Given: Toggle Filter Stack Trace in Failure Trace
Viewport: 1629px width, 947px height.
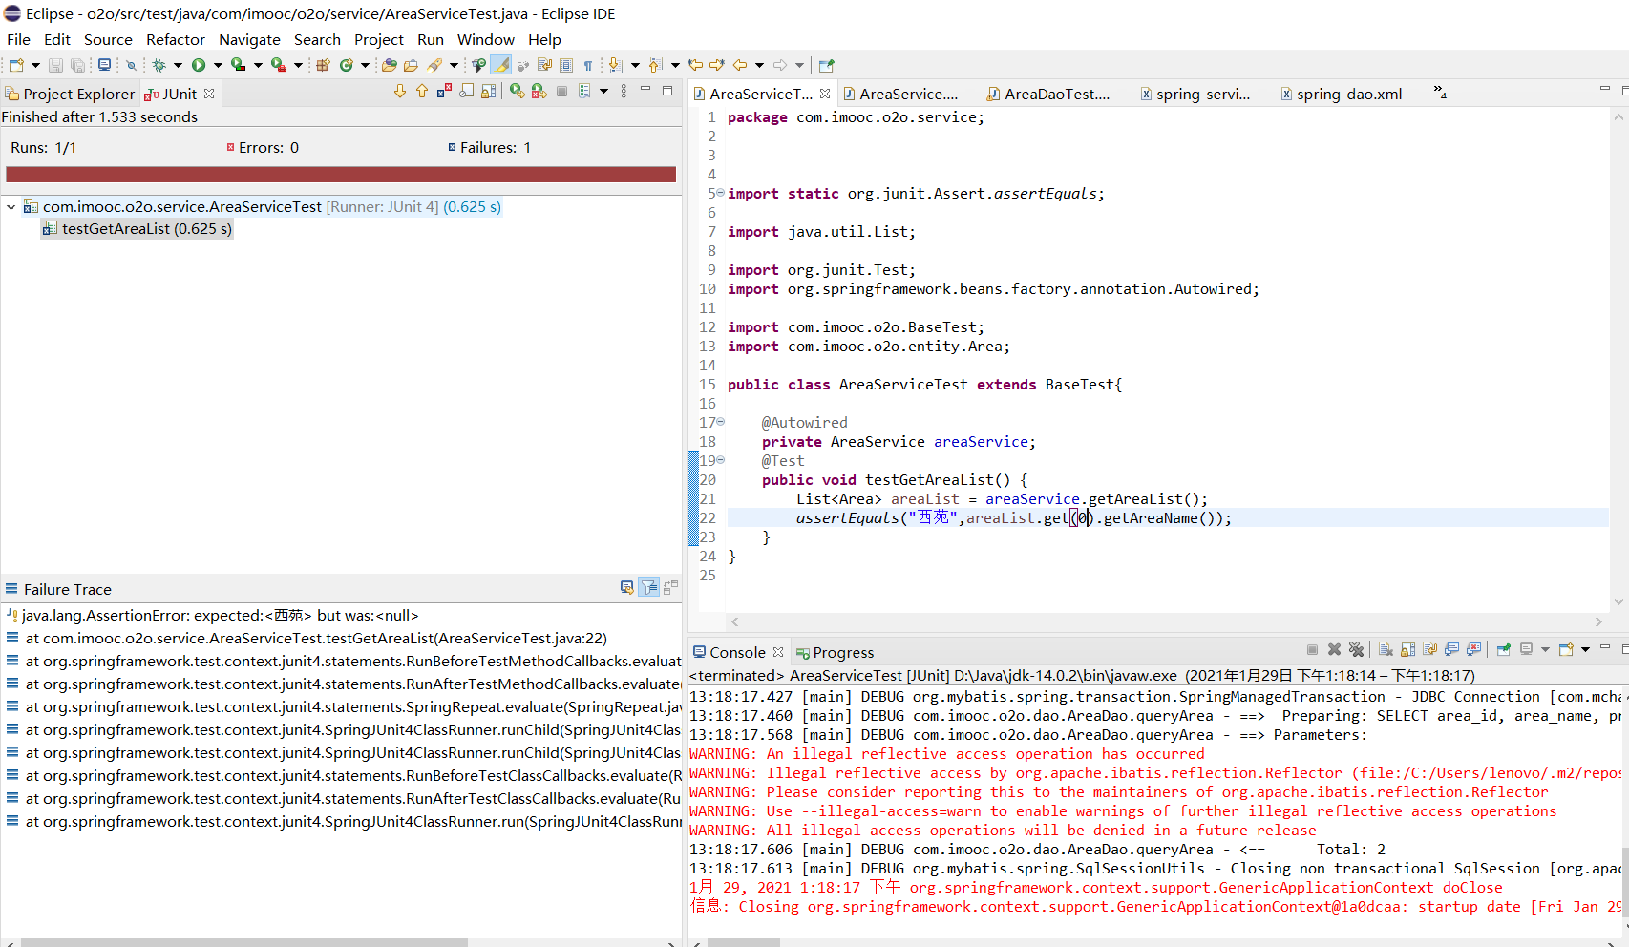Looking at the screenshot, I should [649, 588].
